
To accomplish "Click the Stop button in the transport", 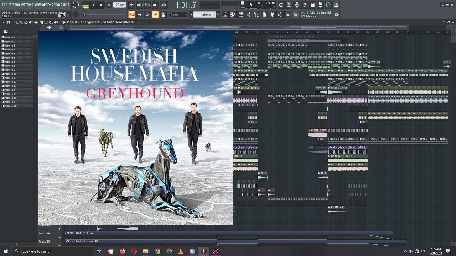I will click(101, 5).
